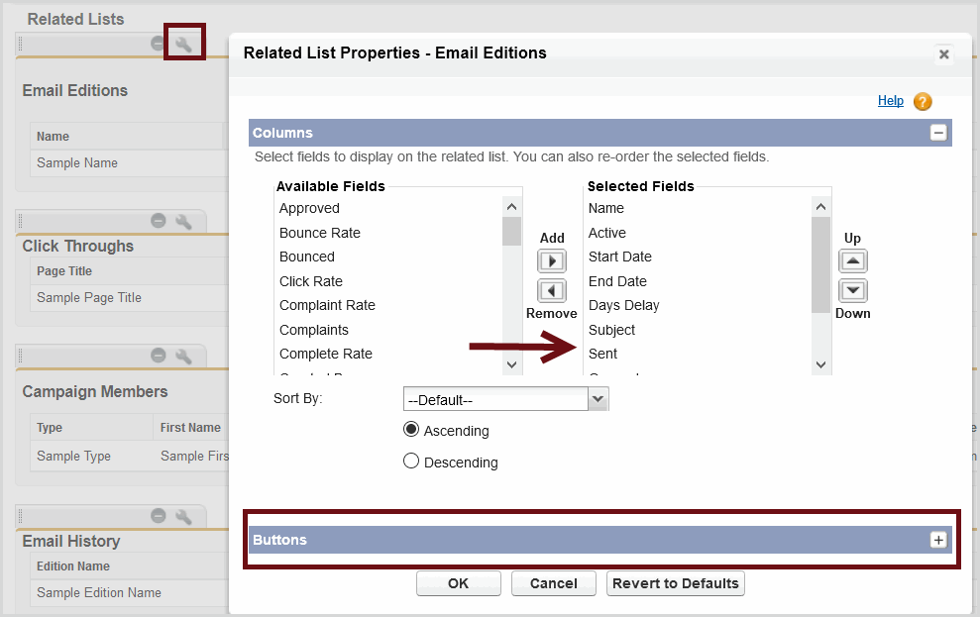Click Revert to Defaults

click(x=675, y=583)
